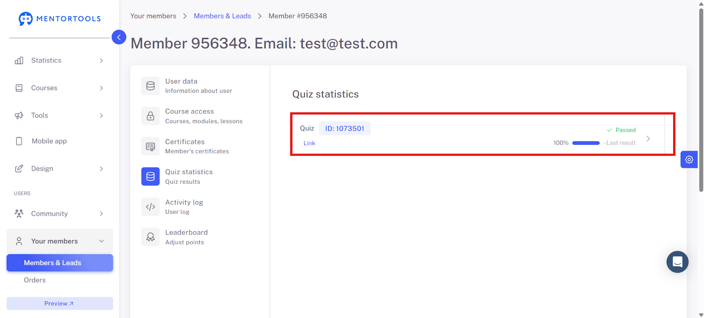Click the Certificates icon

[x=150, y=146]
